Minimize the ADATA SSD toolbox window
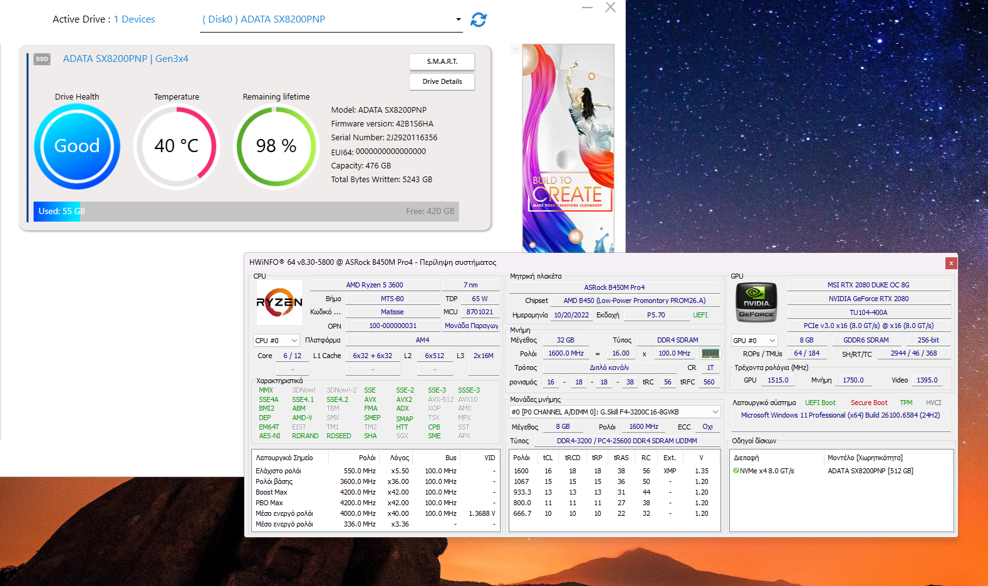Viewport: 988px width, 586px height. click(587, 8)
